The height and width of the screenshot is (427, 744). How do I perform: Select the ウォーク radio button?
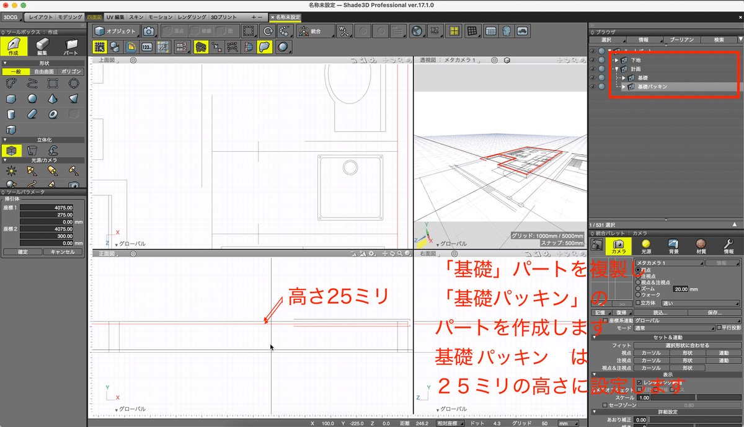[x=639, y=295]
